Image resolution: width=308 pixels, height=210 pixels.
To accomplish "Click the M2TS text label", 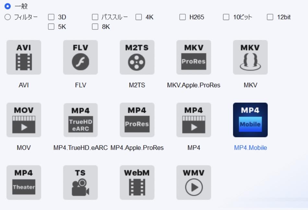I will 137,85.
